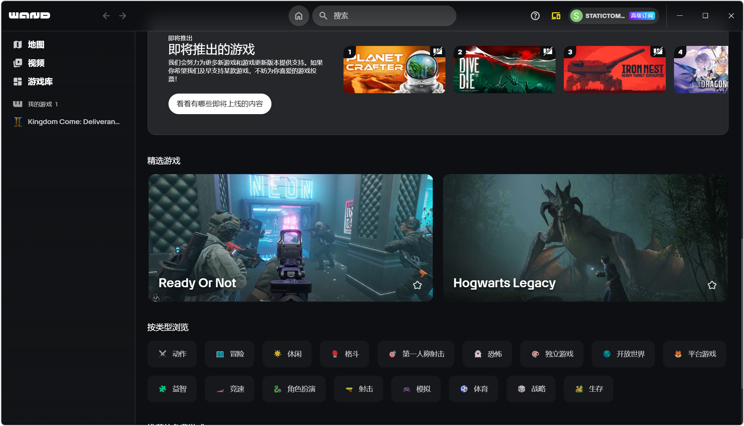Click 看看有哪些即将上线的内容 button
Screen dimensions: 744x426
220,104
